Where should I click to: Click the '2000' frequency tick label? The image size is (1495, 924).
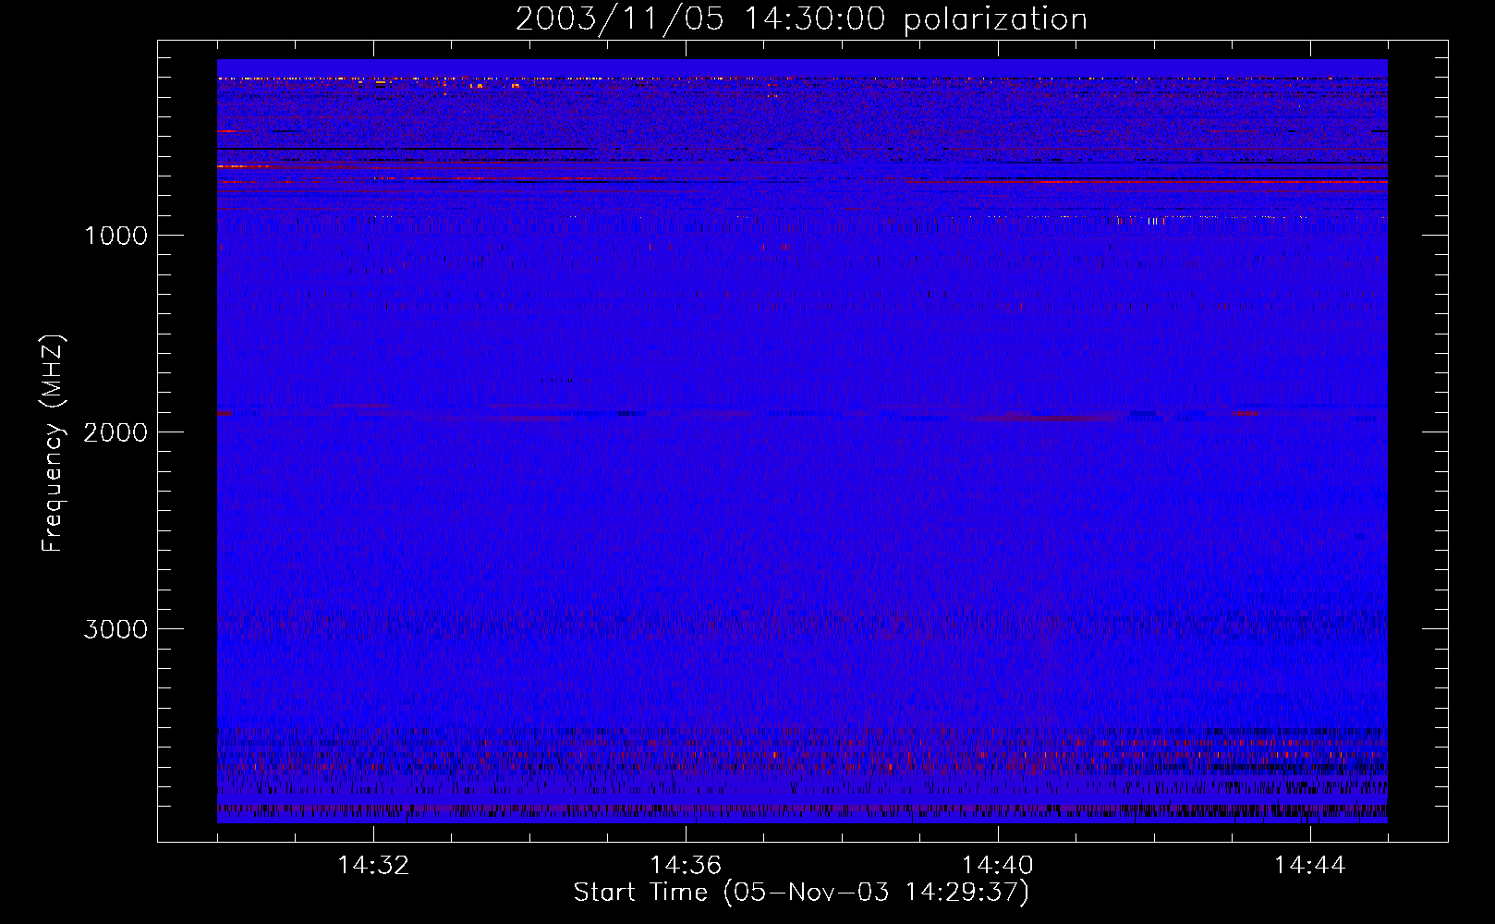(115, 432)
